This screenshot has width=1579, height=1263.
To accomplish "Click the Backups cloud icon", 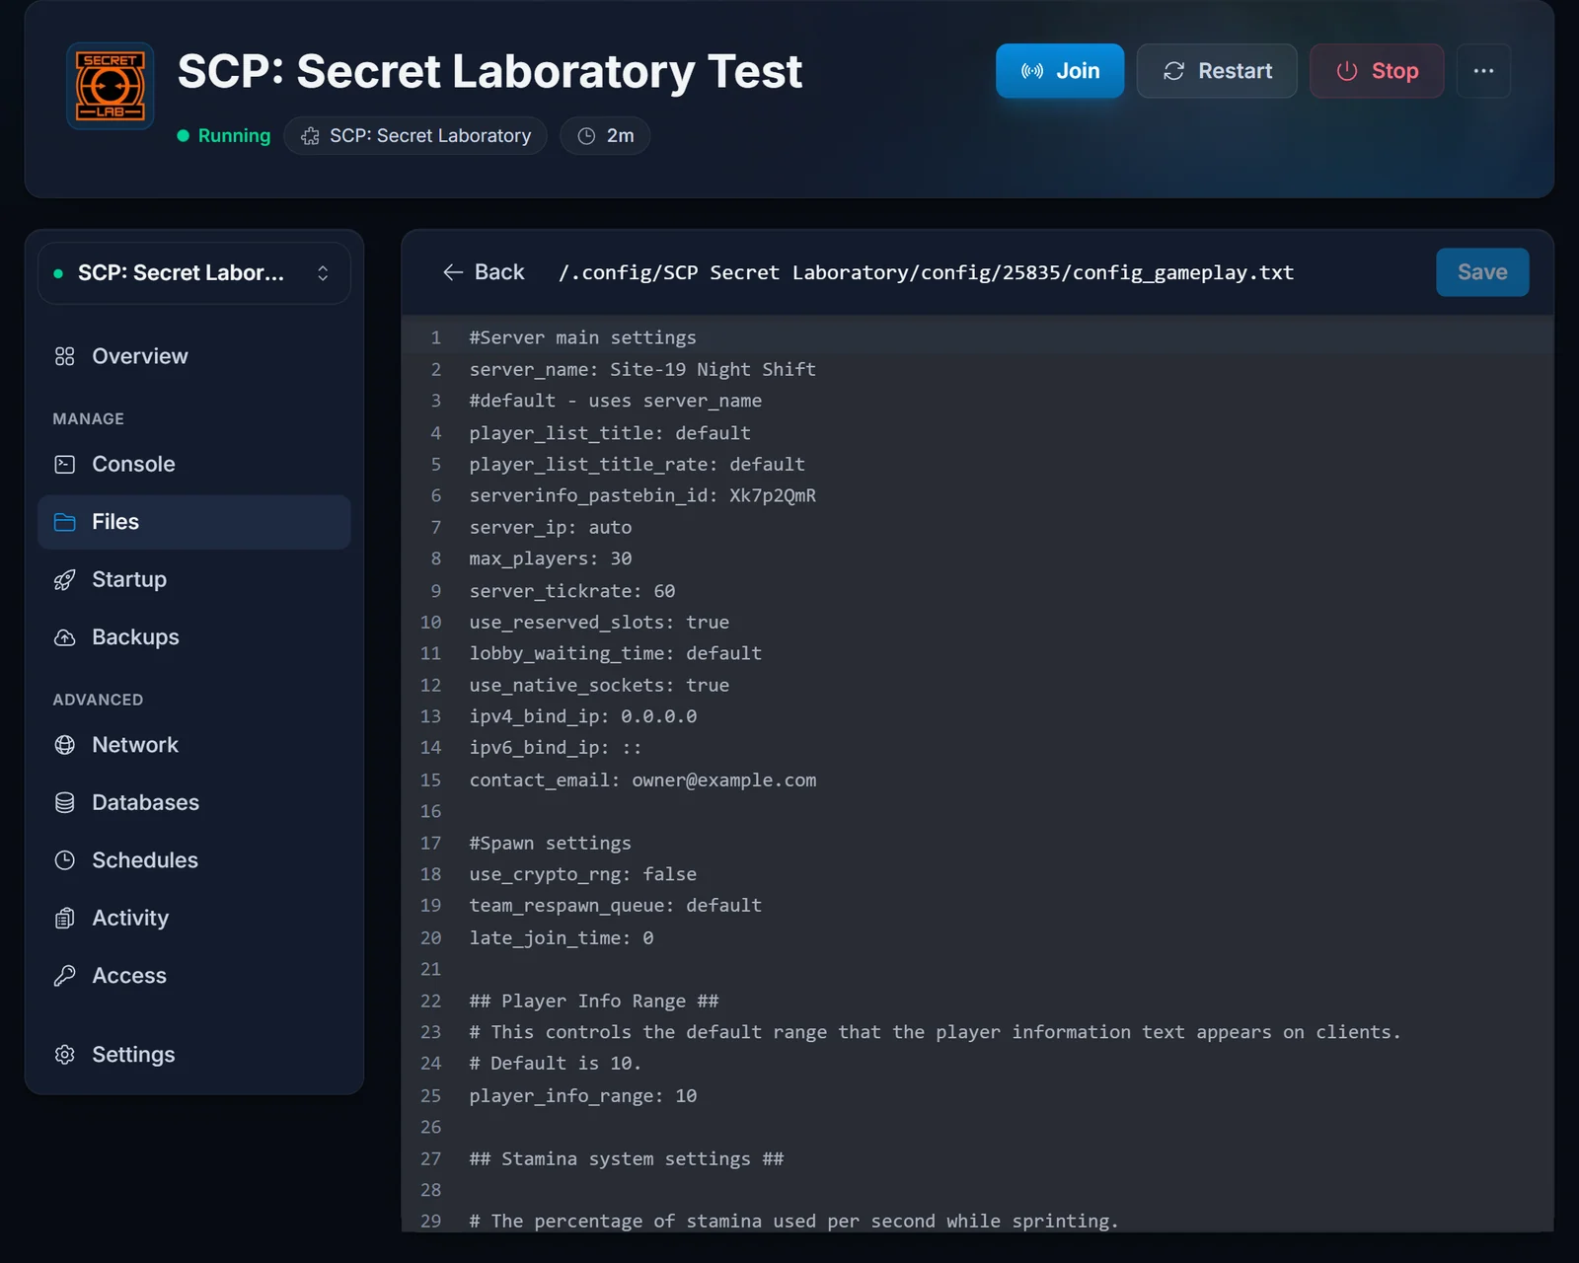I will 65,637.
